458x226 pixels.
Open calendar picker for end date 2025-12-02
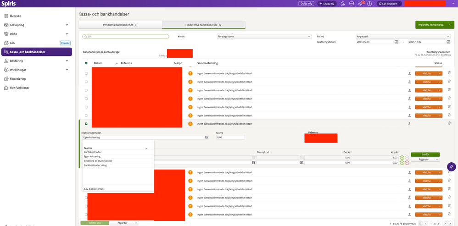pyautogui.click(x=448, y=42)
